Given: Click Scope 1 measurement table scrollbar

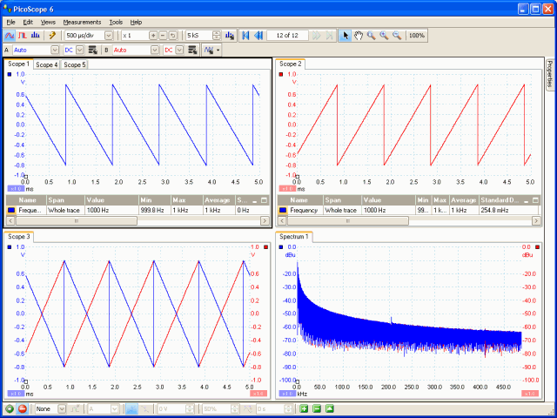Looking at the screenshot, I should pyautogui.click(x=138, y=220).
